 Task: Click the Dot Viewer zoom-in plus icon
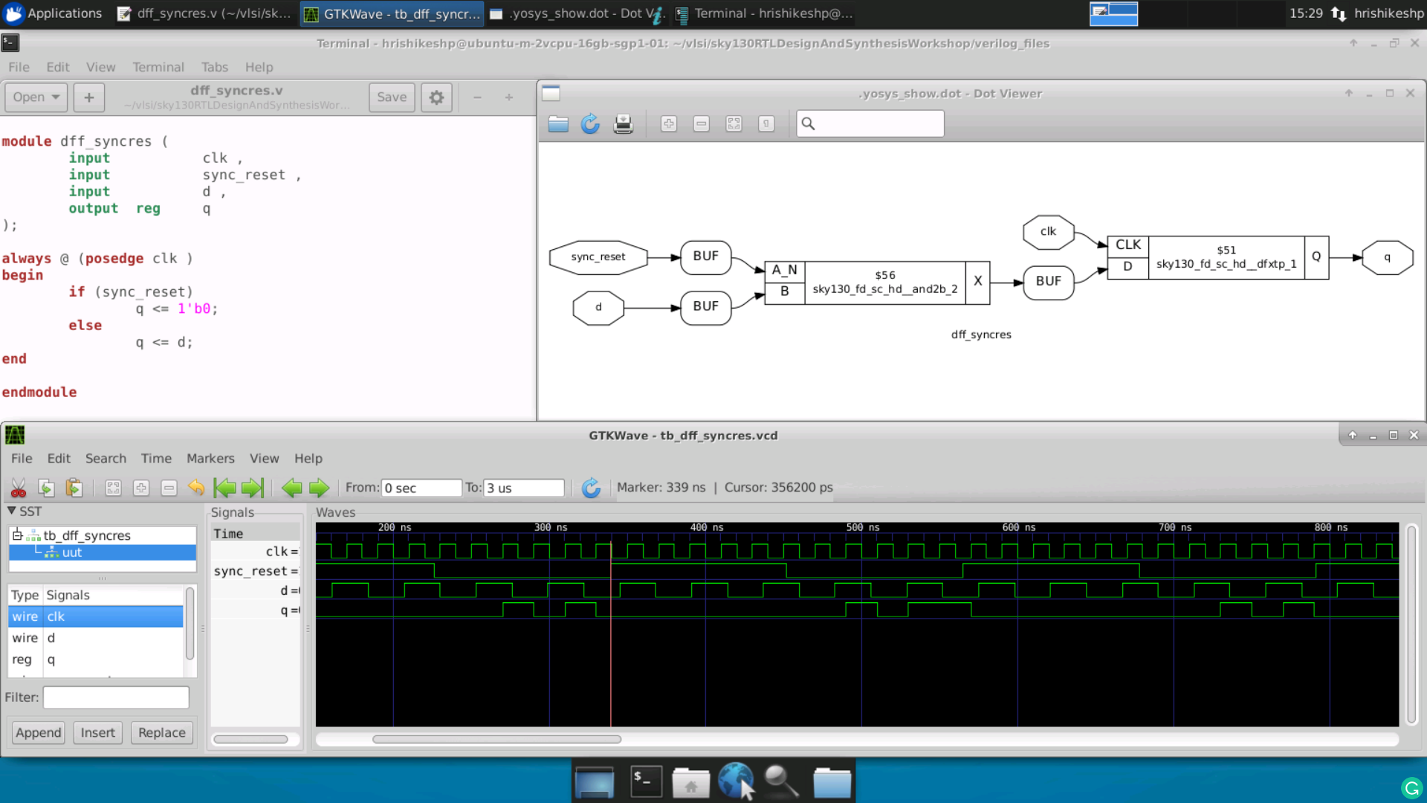point(668,123)
